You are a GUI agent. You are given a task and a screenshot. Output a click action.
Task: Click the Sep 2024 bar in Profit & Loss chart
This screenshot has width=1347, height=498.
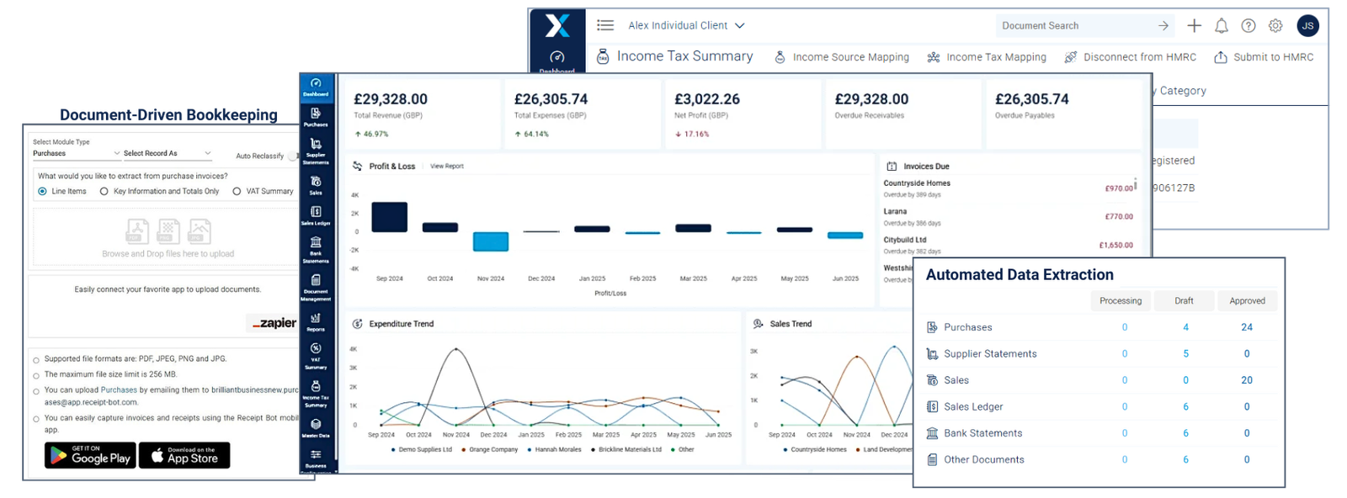[390, 217]
